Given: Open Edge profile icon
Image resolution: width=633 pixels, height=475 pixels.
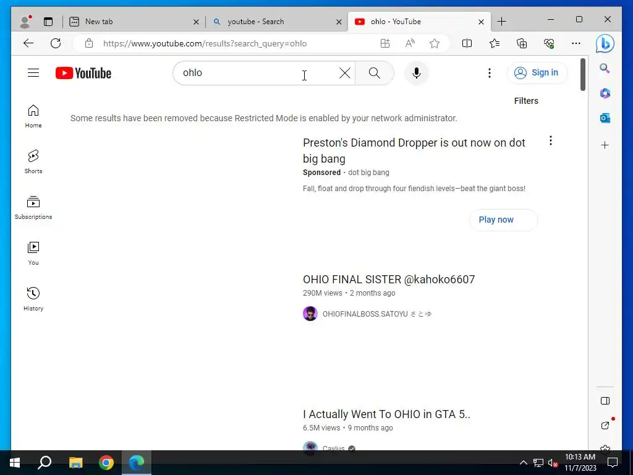Looking at the screenshot, I should [25, 22].
